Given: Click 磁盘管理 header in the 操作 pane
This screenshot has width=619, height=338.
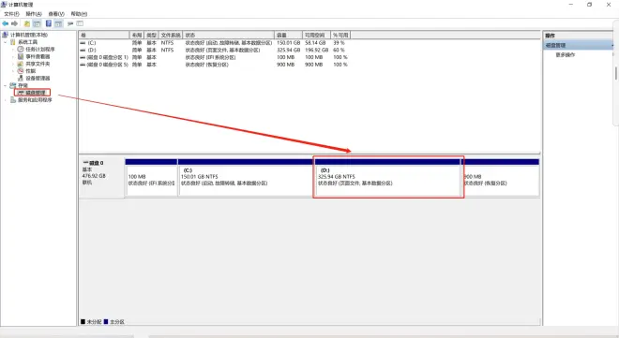Looking at the screenshot, I should coord(579,45).
